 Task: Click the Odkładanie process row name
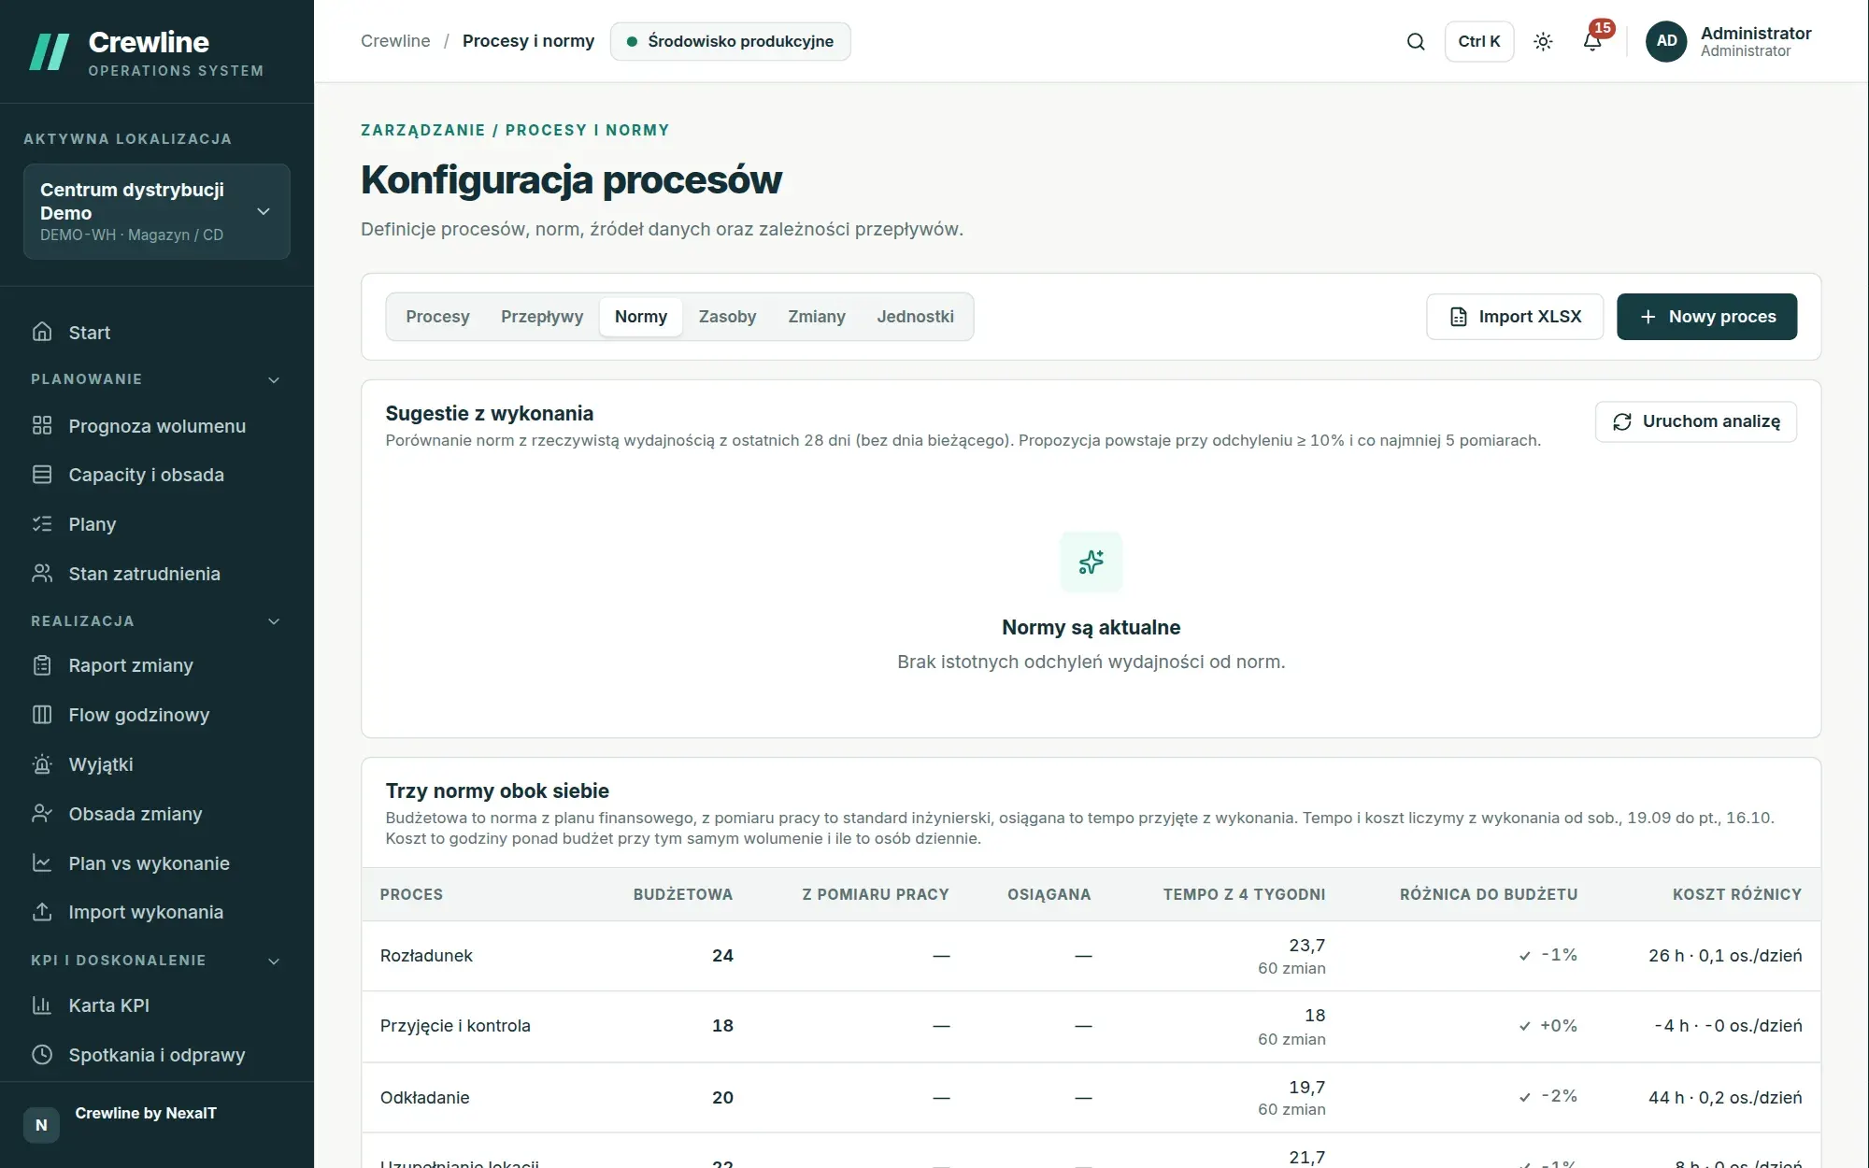[x=425, y=1098]
